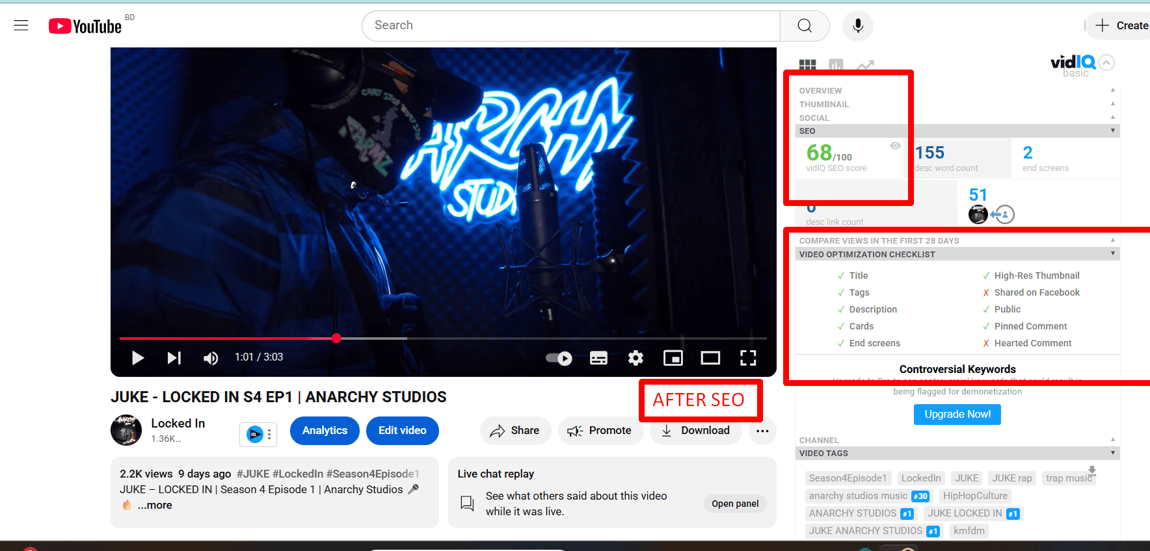Go to YouTube home via logo

85,26
